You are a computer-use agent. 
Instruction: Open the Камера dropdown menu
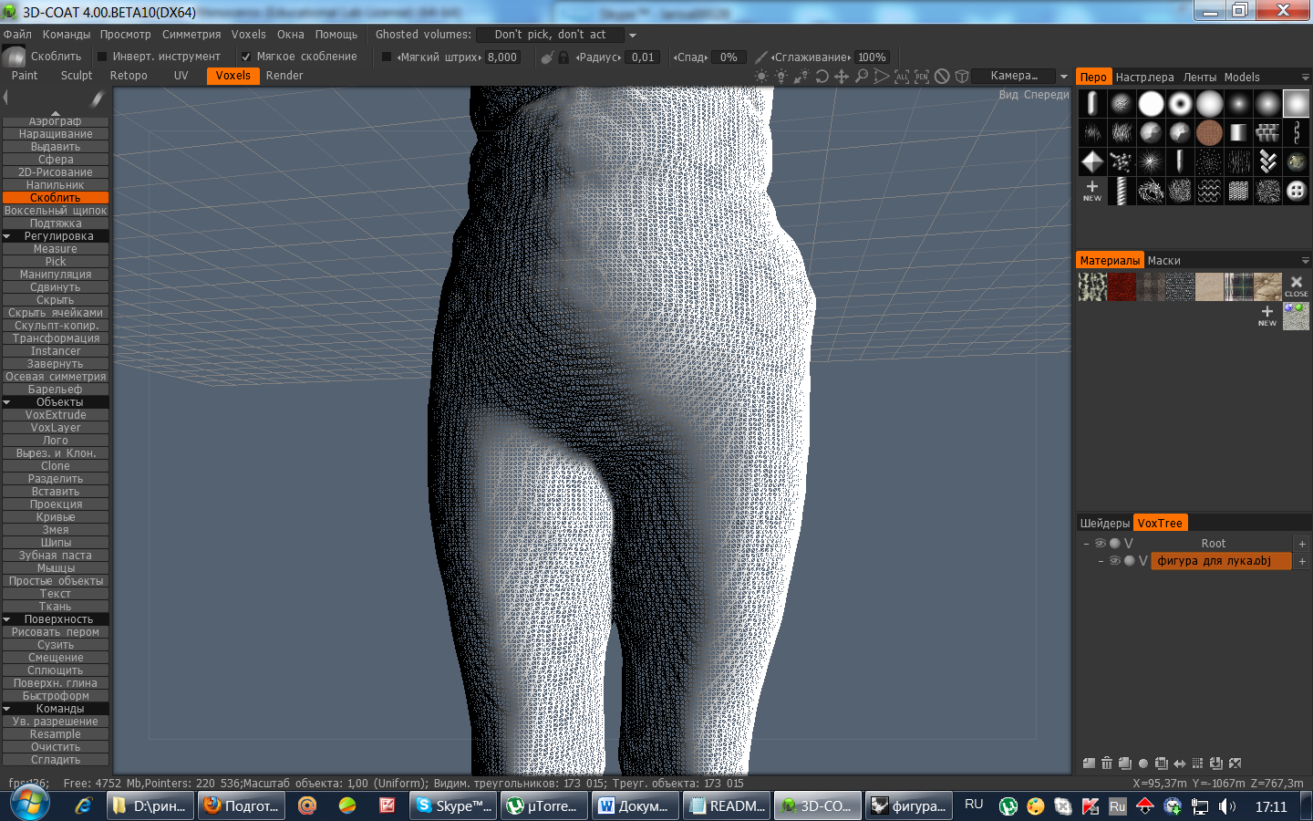(x=1063, y=77)
